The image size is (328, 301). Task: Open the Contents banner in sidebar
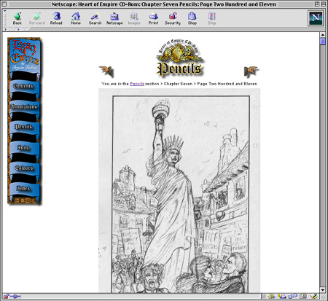[24, 86]
